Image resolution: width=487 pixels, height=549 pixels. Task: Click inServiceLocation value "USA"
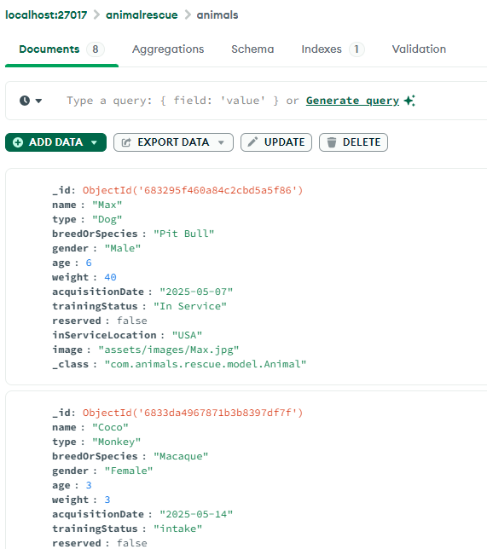tap(187, 335)
